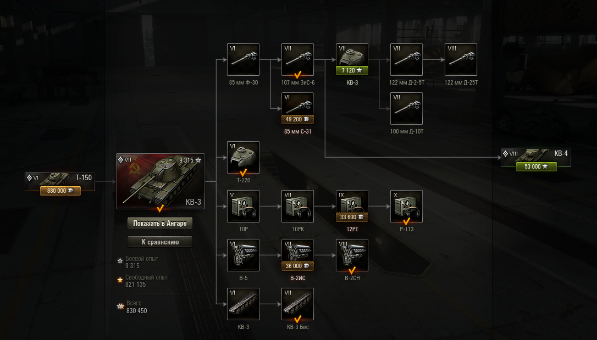Buy the 12РТ radio for 33 600 credits
This screenshot has width=597, height=340.
(x=352, y=217)
